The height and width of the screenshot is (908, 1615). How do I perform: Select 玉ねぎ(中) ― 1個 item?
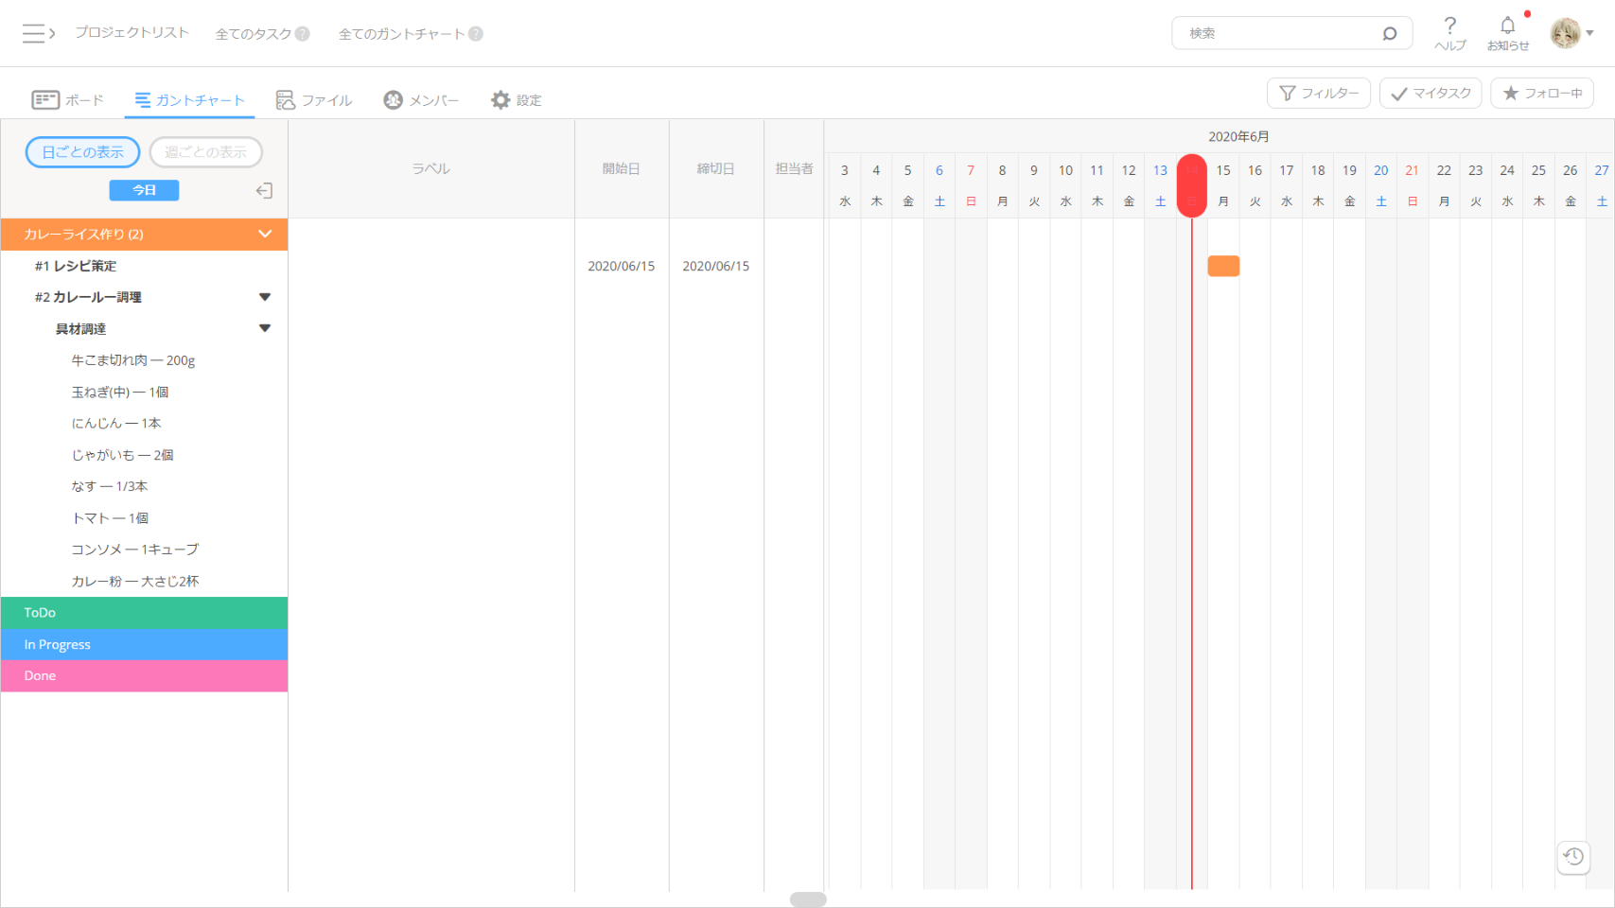point(120,392)
